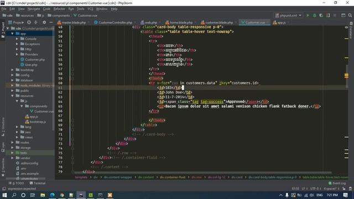This screenshot has width=354, height=199.
Task: Open the Project view selector dropdown
Action: click(x=16, y=22)
